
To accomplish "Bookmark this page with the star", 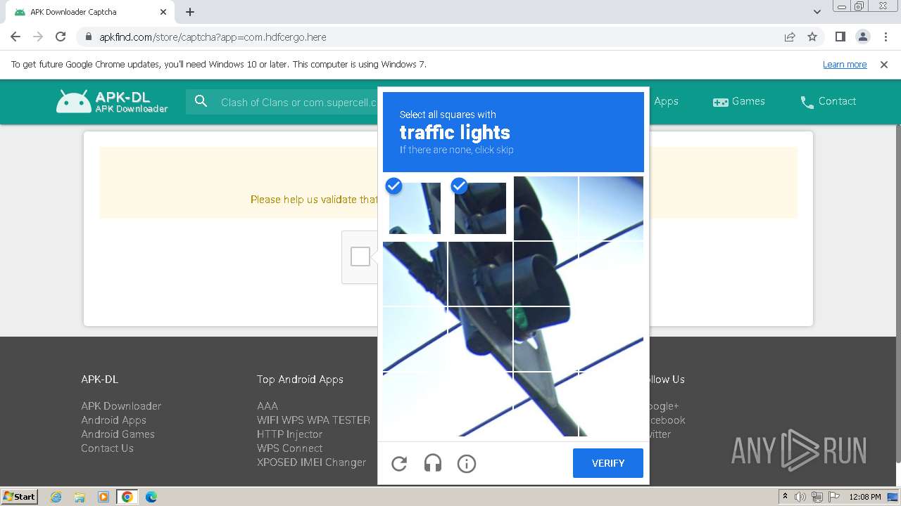I will click(x=812, y=37).
